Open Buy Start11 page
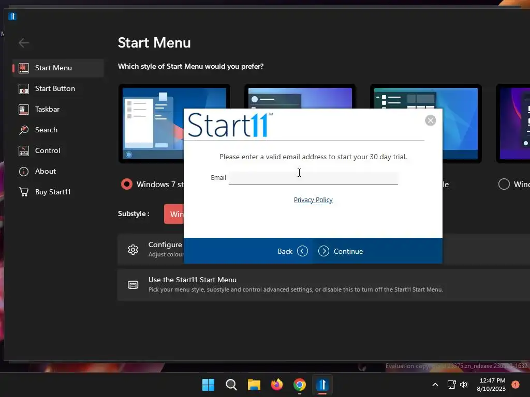530x397 pixels. pos(58,192)
